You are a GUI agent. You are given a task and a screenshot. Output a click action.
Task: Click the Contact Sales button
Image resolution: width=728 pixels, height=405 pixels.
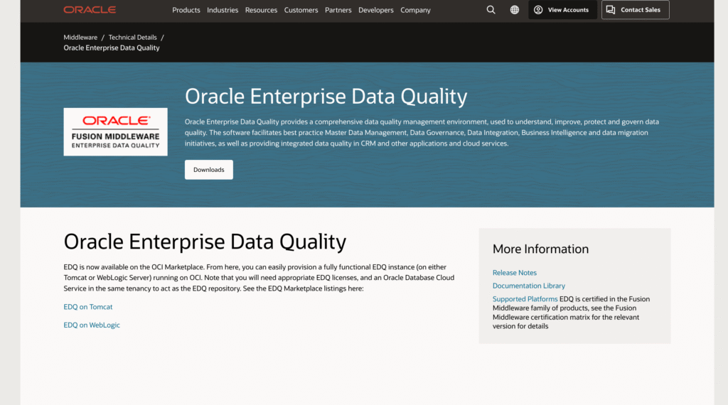click(635, 10)
